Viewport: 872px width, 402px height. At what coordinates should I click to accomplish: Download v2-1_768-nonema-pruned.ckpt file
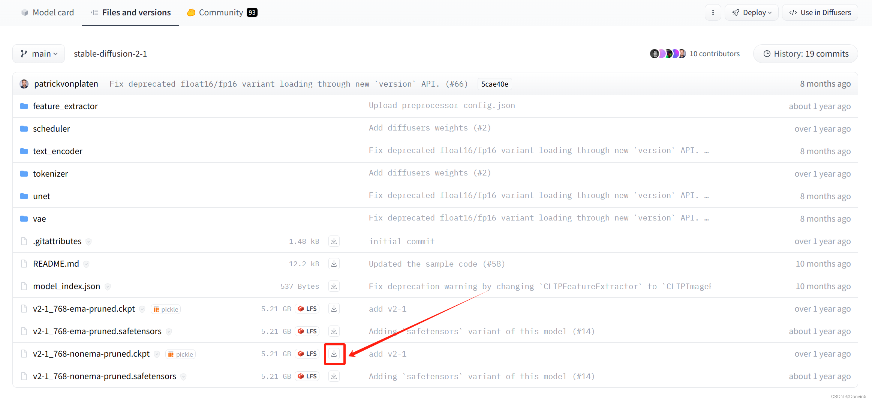[334, 354]
